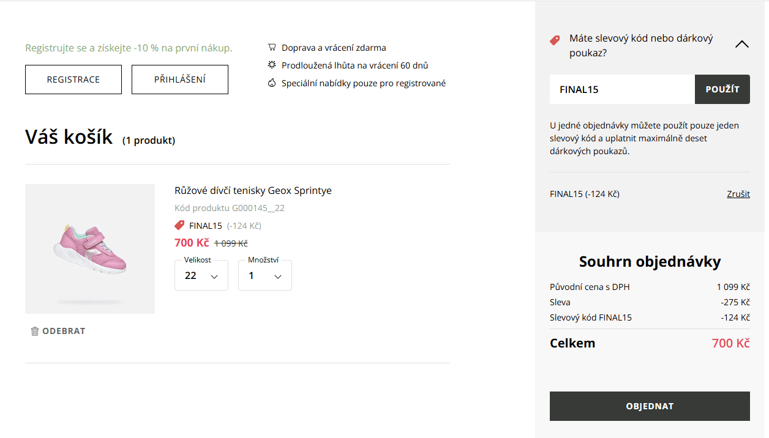
Task: Click the discount code or gift voucher heading
Action: click(641, 46)
